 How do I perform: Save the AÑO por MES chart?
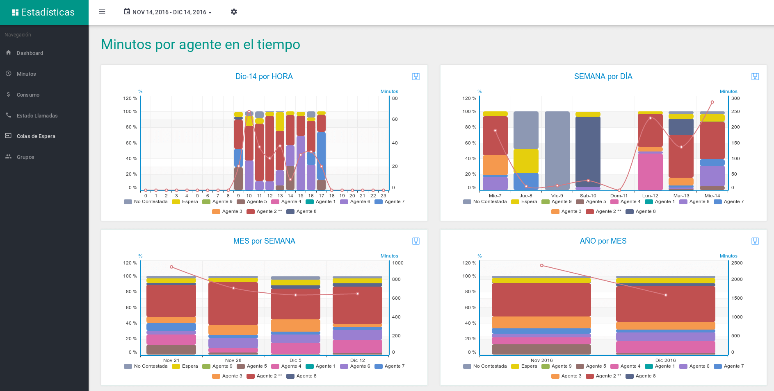[x=755, y=241]
